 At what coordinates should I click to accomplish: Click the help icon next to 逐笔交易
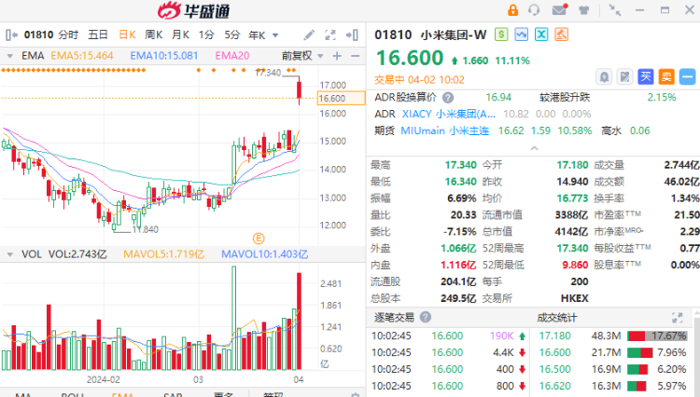pyautogui.click(x=426, y=317)
